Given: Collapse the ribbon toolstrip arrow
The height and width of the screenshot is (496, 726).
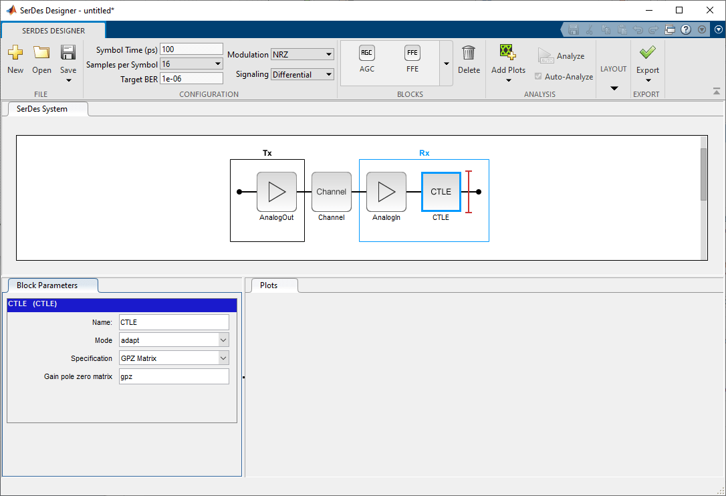Looking at the screenshot, I should 716,91.
